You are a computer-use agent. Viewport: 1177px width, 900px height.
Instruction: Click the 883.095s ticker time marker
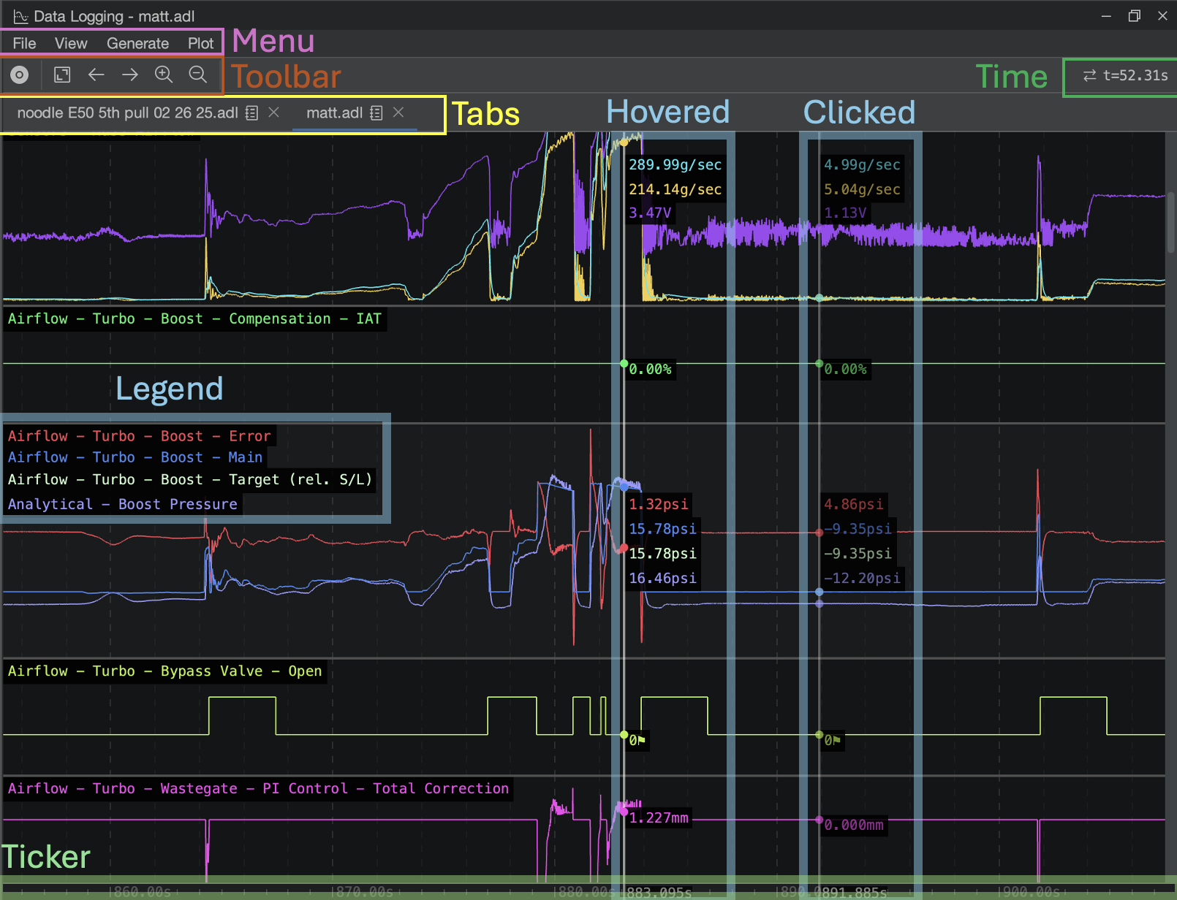[x=658, y=892]
